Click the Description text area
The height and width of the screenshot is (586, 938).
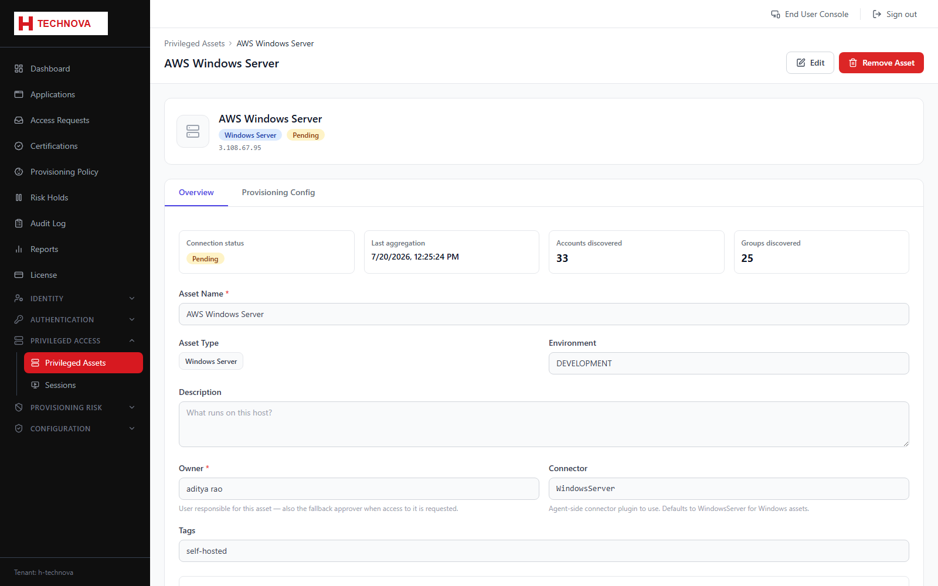pos(544,424)
